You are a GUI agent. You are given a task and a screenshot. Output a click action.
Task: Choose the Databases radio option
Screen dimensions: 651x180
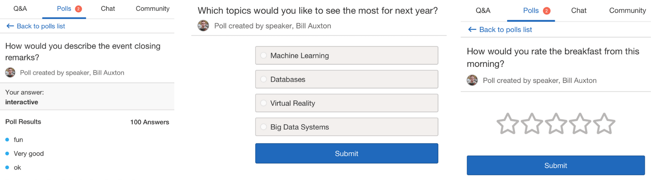pos(264,79)
